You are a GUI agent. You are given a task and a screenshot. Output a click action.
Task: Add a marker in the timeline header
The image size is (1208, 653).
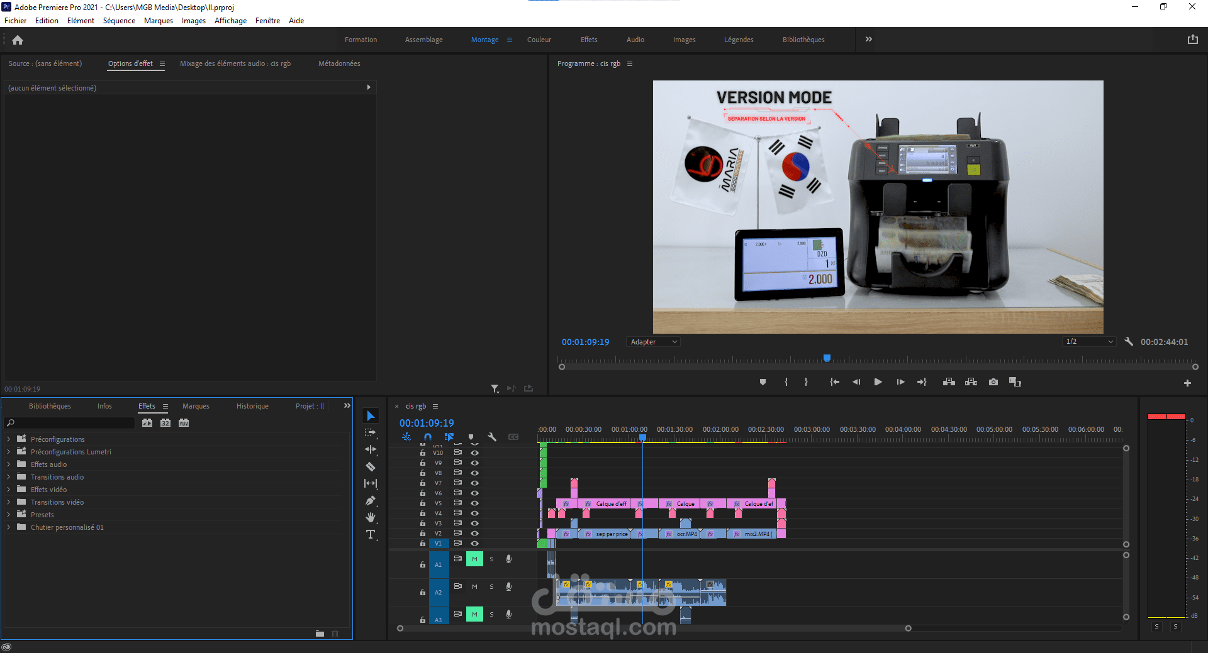click(471, 437)
